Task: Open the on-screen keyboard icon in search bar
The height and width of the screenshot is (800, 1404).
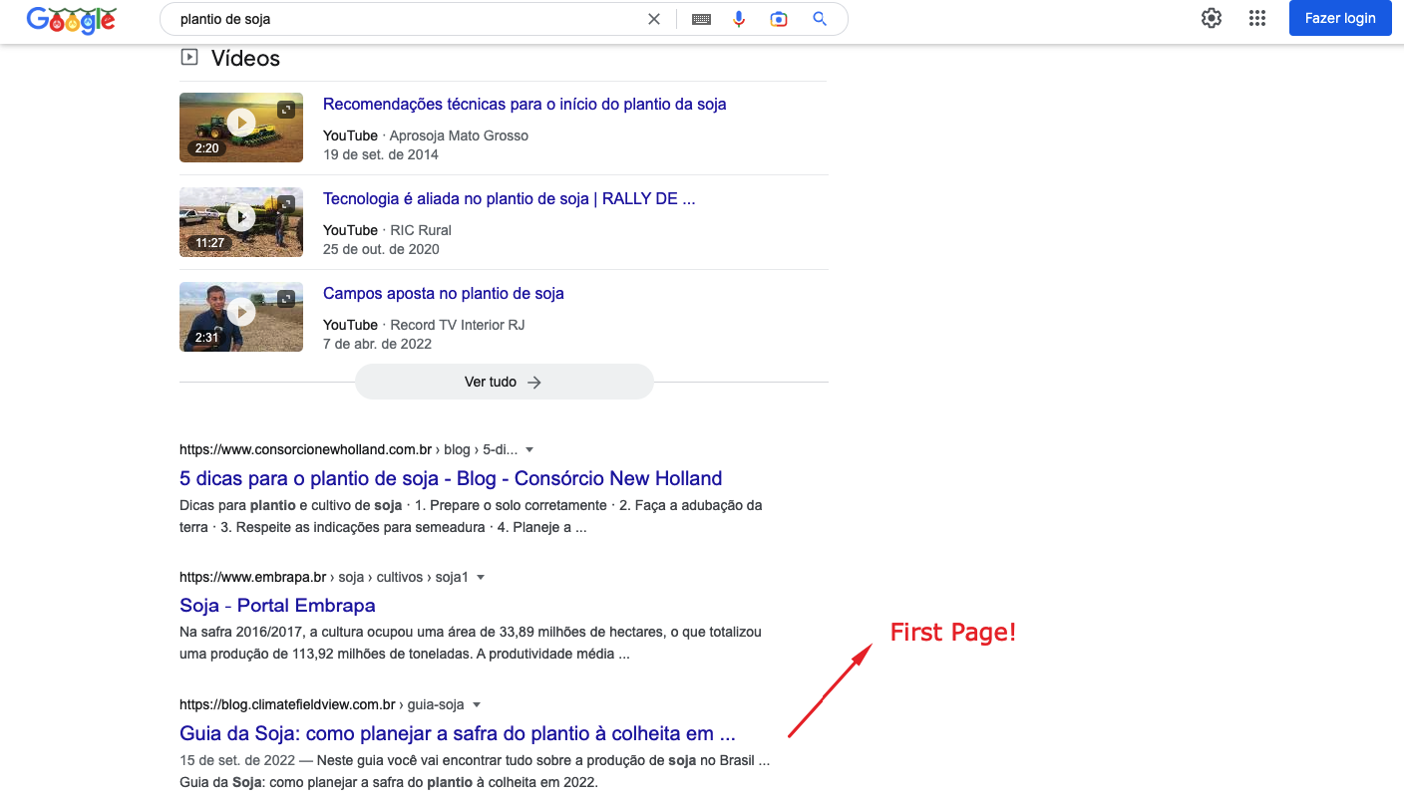Action: point(701,18)
